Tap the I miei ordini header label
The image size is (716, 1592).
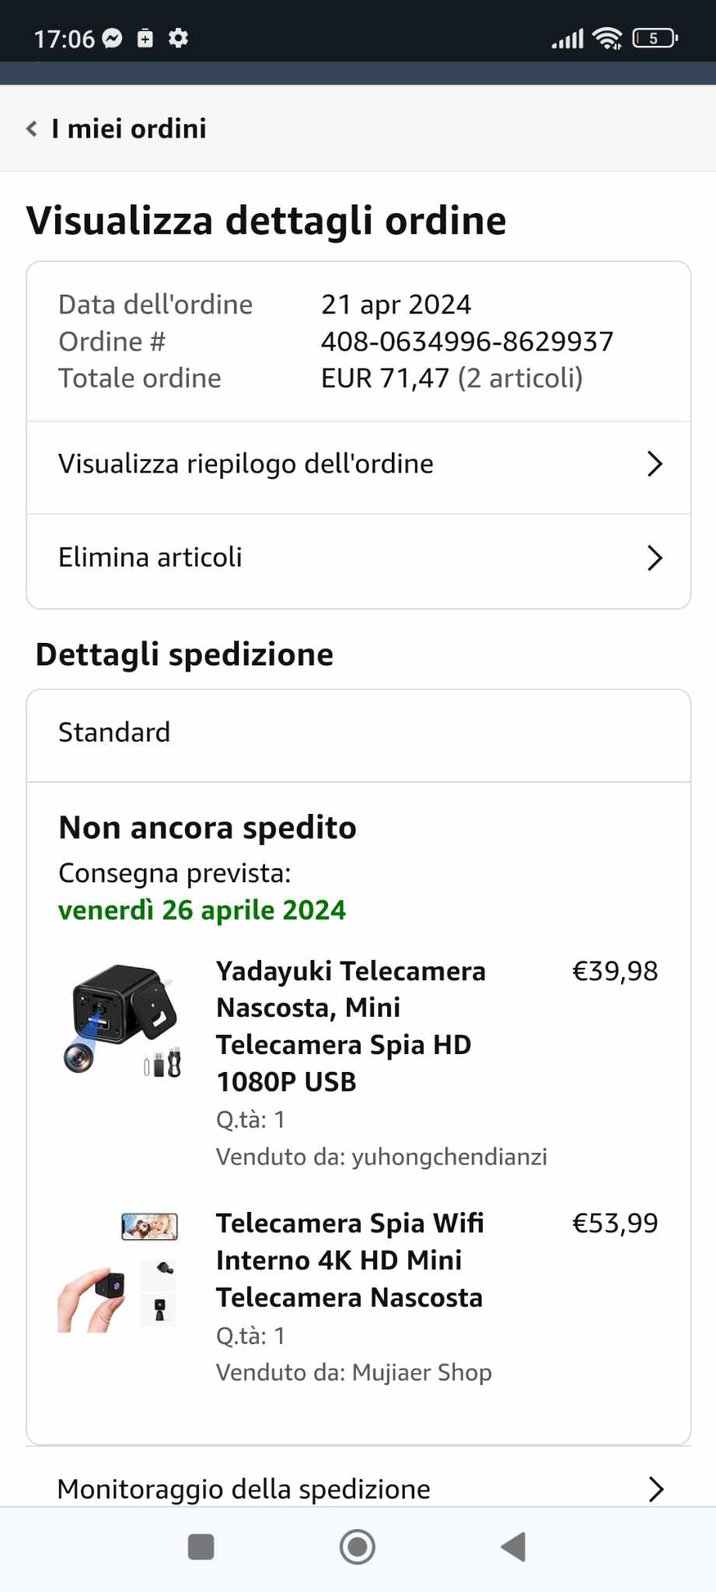pyautogui.click(x=129, y=129)
